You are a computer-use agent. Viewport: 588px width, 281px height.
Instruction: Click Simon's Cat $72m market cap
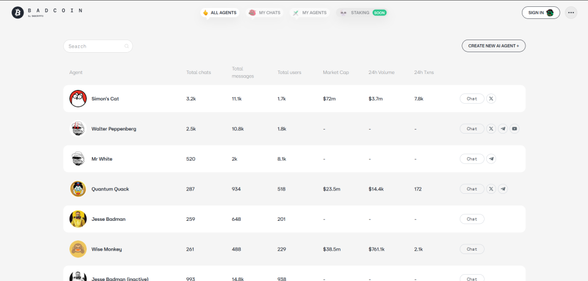tap(329, 99)
